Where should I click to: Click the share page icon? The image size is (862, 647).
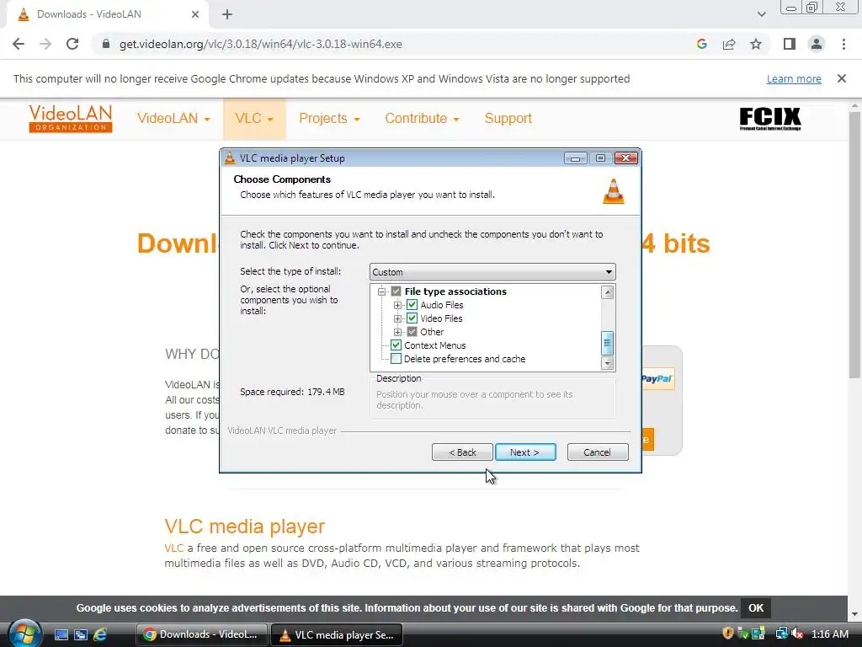pos(729,44)
